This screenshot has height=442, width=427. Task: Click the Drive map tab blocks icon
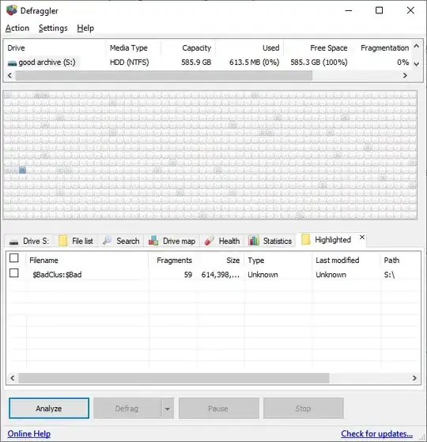(153, 241)
